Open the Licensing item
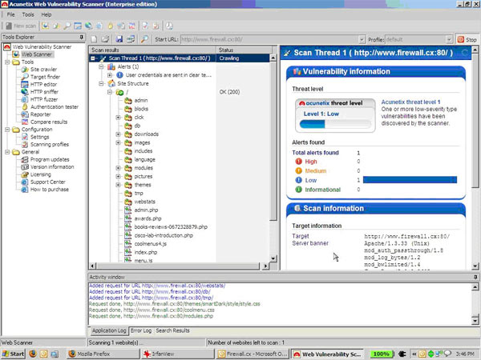Image resolution: width=481 pixels, height=360 pixels. tap(41, 174)
